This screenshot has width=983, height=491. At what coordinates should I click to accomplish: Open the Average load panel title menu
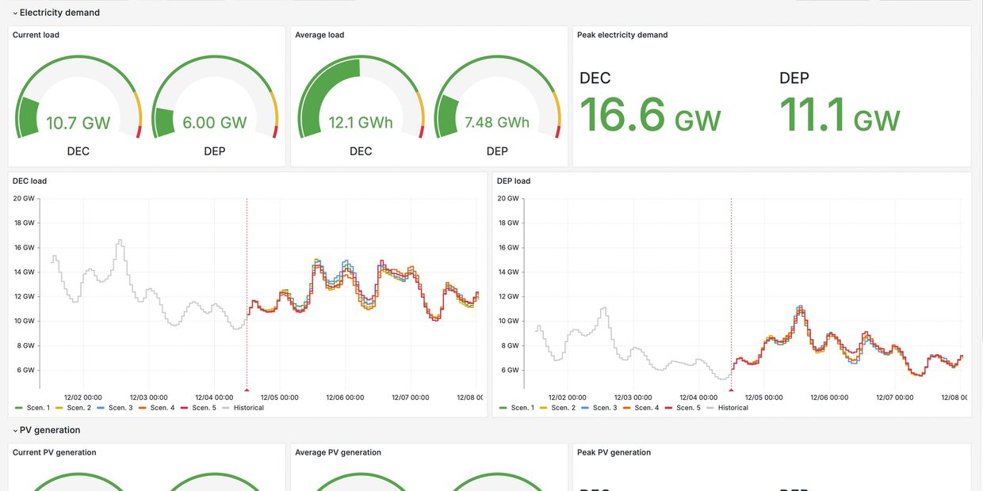[319, 35]
